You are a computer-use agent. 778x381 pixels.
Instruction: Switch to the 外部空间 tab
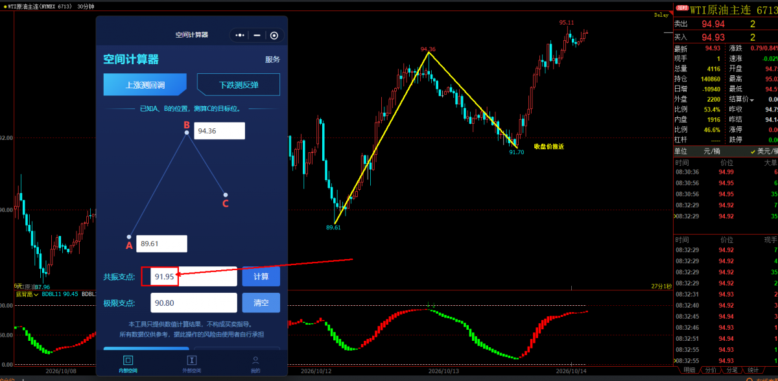[x=191, y=364]
